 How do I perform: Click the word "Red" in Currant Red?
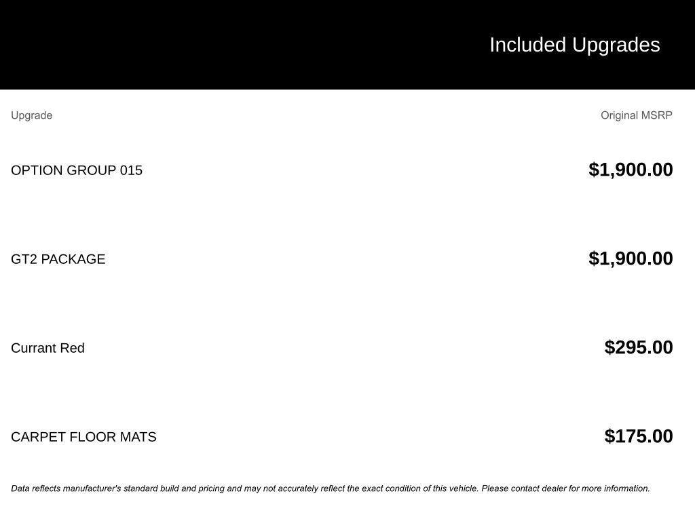coord(73,348)
